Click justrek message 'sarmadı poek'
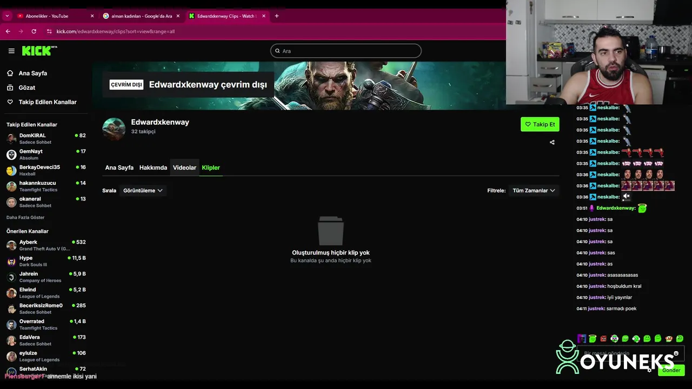This screenshot has width=692, height=389. 622,308
